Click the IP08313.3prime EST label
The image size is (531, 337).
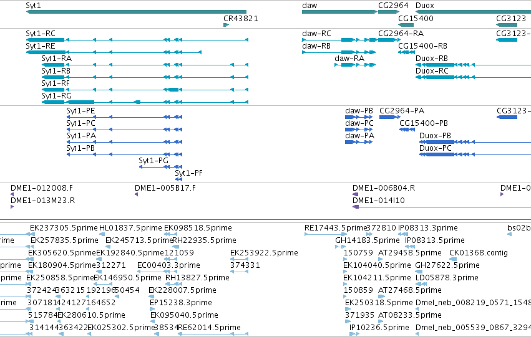(x=428, y=228)
